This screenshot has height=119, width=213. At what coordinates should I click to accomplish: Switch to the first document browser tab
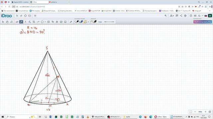pos(20,2)
